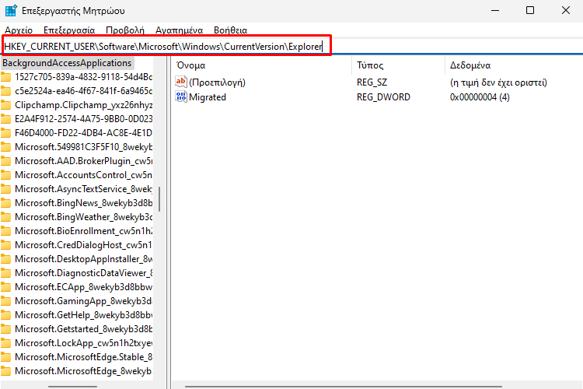Click the DWORD icon of Migrated
This screenshot has height=389, width=583.
pos(181,96)
